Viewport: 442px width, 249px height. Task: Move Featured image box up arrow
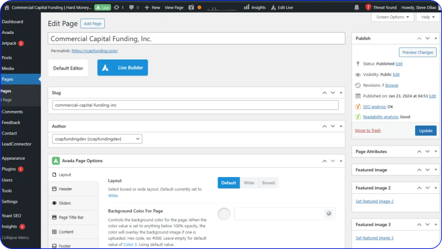coord(419,170)
